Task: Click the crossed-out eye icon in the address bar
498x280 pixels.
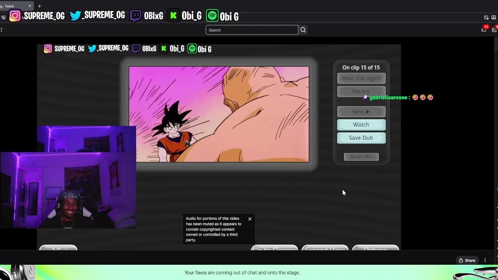Action: click(x=4, y=17)
